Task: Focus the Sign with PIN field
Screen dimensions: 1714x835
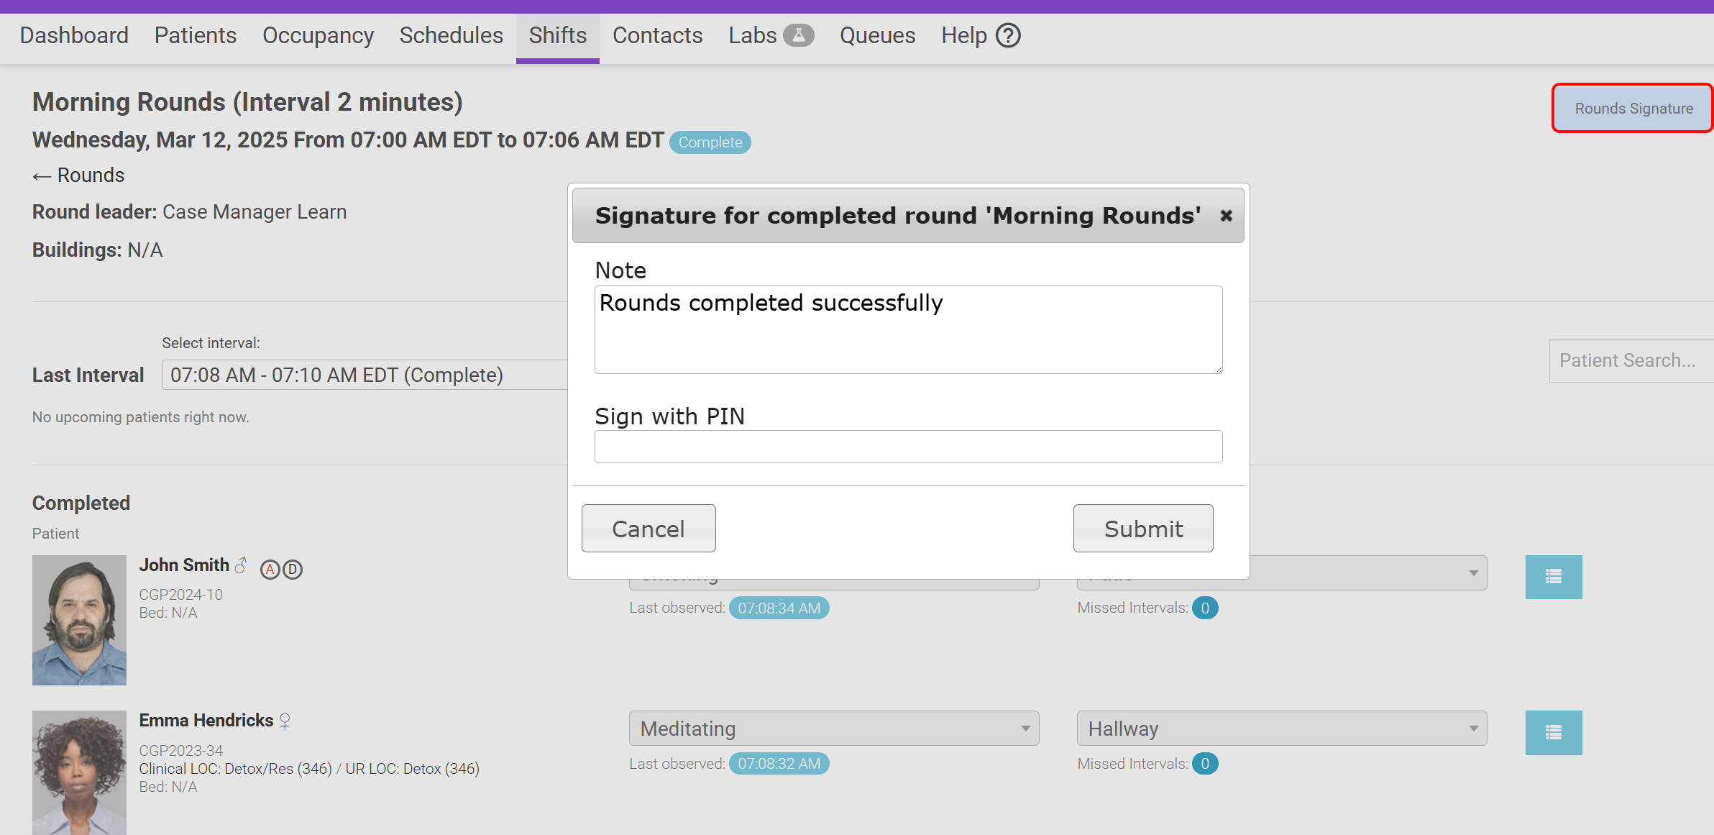Action: pyautogui.click(x=908, y=447)
